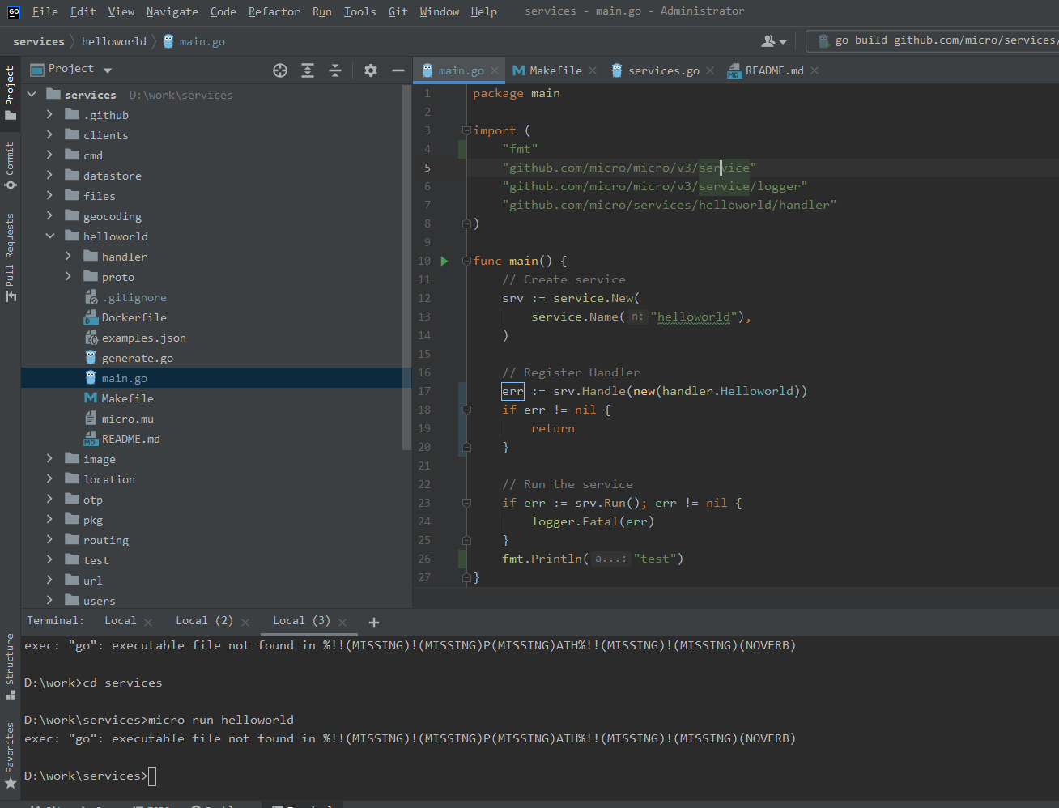Fold the import block in editor
This screenshot has height=808, width=1059.
pos(466,130)
